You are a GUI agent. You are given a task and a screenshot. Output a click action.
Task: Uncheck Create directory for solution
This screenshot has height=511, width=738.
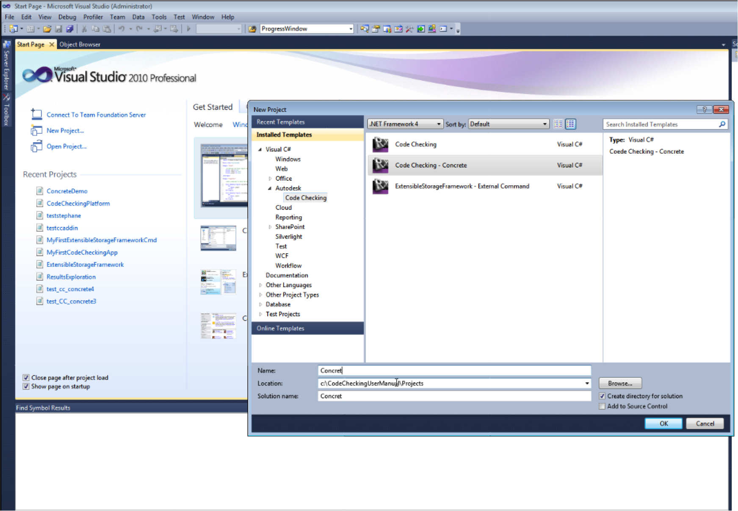602,396
